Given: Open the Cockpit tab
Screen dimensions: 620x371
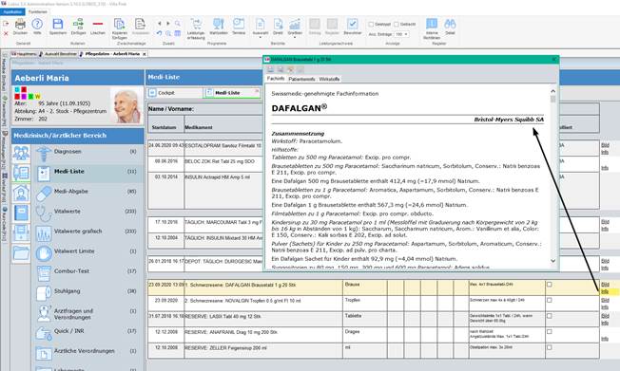Looking at the screenshot, I should tap(175, 93).
